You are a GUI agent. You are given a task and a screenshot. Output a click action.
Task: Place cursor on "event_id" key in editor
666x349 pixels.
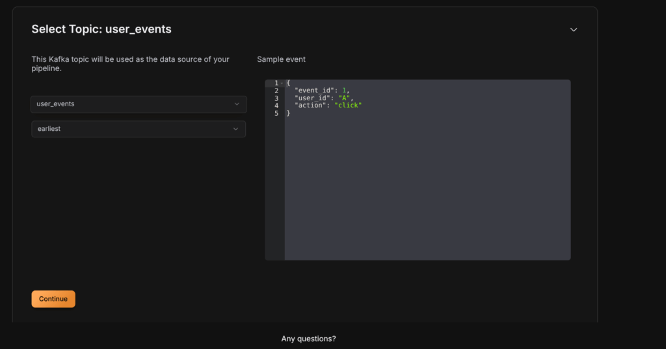click(x=313, y=91)
